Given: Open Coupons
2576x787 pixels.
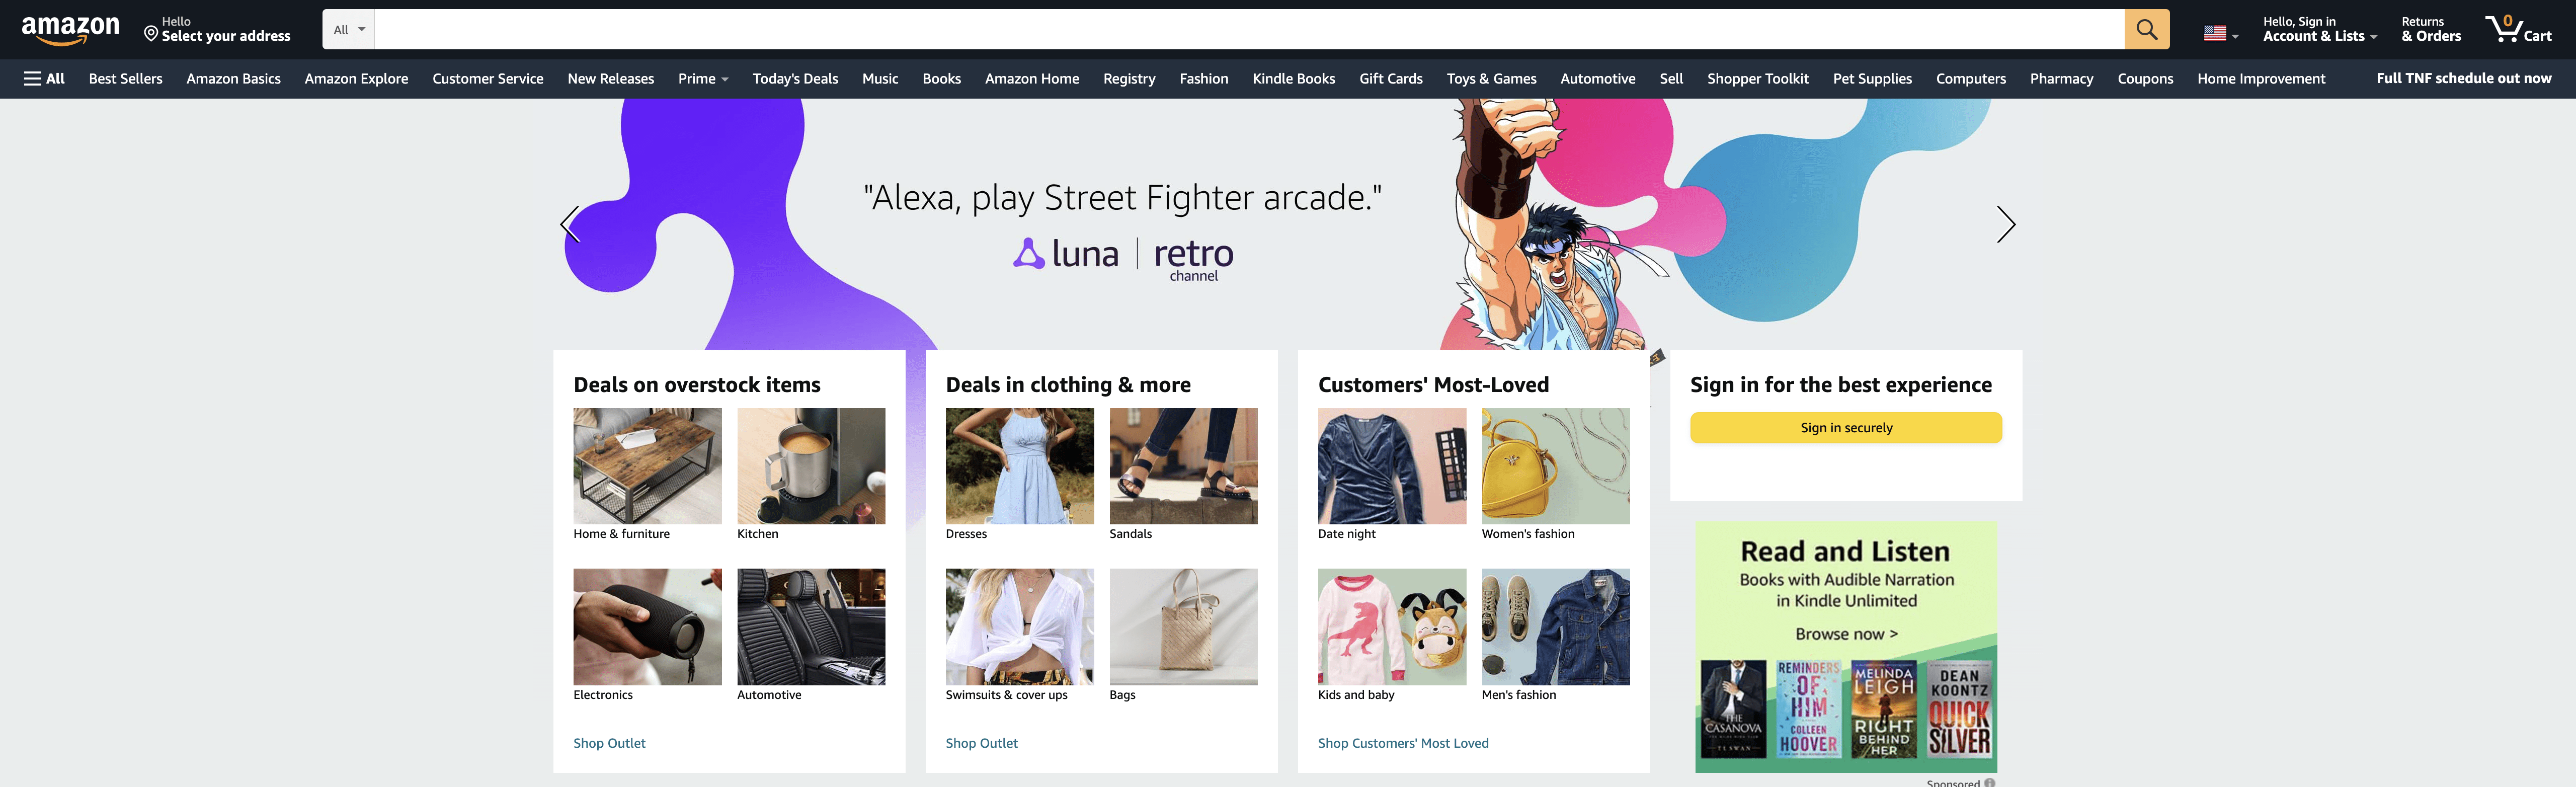Looking at the screenshot, I should click(2145, 79).
